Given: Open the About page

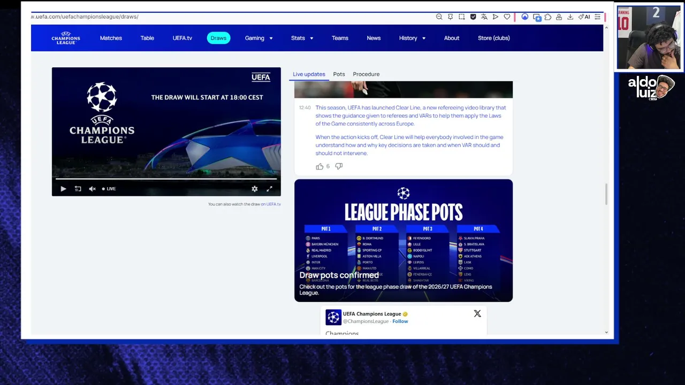Looking at the screenshot, I should (x=452, y=38).
